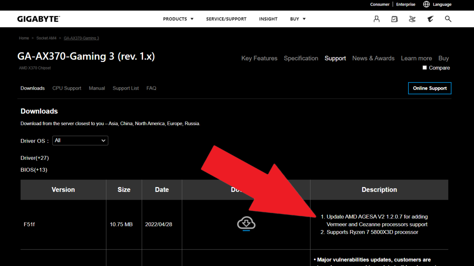Go to Home breadcrumb
This screenshot has width=474, height=266.
[24, 38]
